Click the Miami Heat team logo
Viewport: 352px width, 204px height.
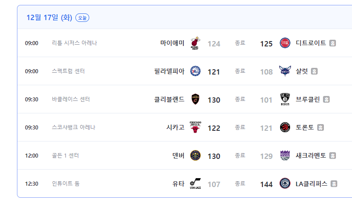[195, 43]
